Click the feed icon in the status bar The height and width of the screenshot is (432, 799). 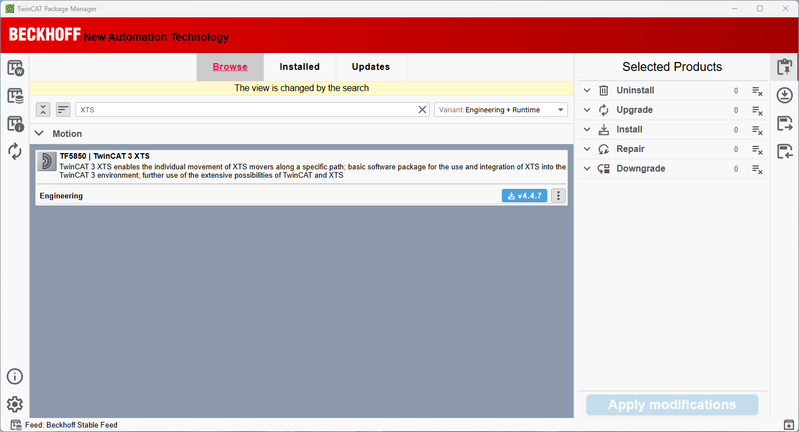16,425
